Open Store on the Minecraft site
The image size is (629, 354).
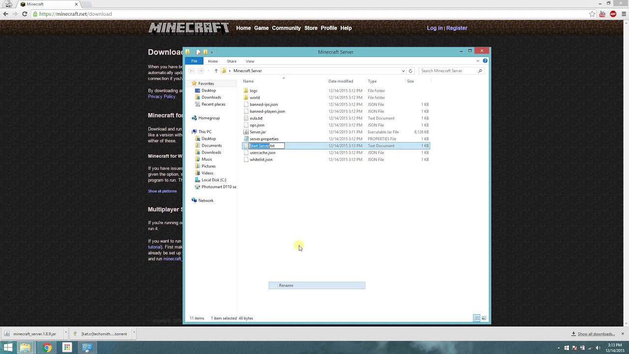point(311,28)
